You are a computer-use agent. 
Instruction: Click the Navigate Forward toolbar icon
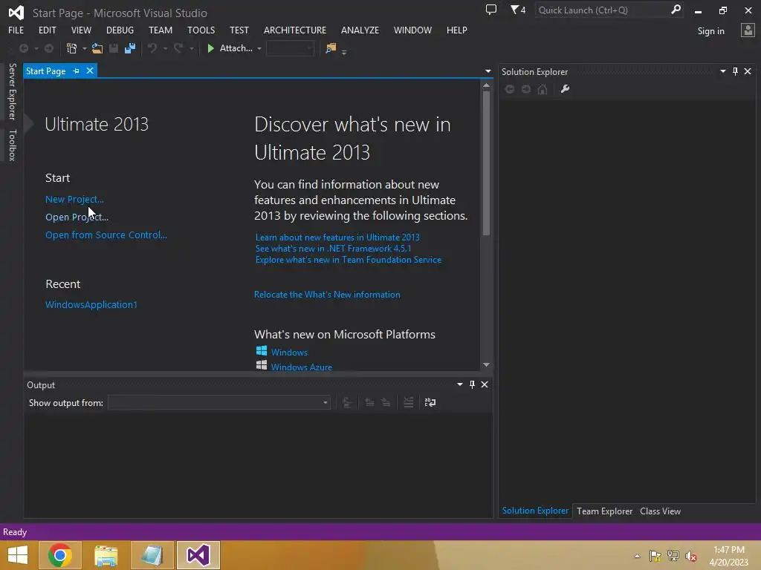[49, 48]
